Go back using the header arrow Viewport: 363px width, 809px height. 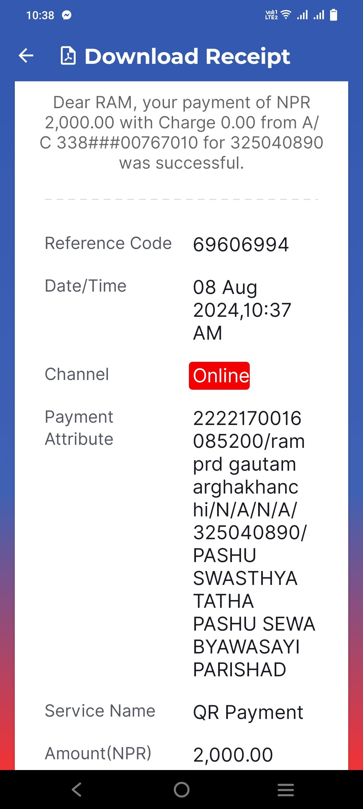(x=26, y=56)
